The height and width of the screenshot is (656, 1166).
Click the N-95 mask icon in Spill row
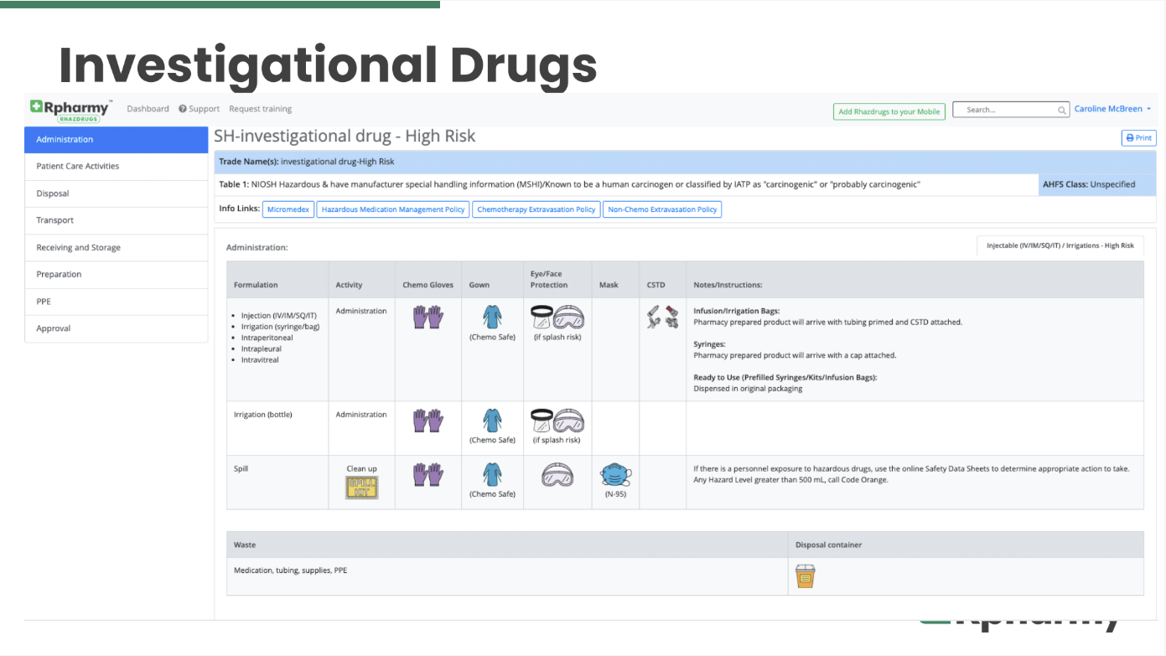pos(615,475)
